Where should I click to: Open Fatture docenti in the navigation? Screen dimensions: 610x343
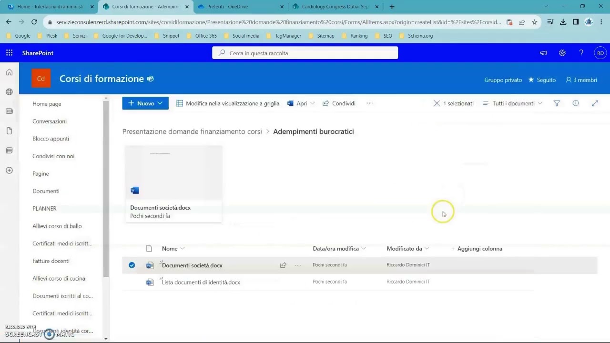(x=51, y=261)
